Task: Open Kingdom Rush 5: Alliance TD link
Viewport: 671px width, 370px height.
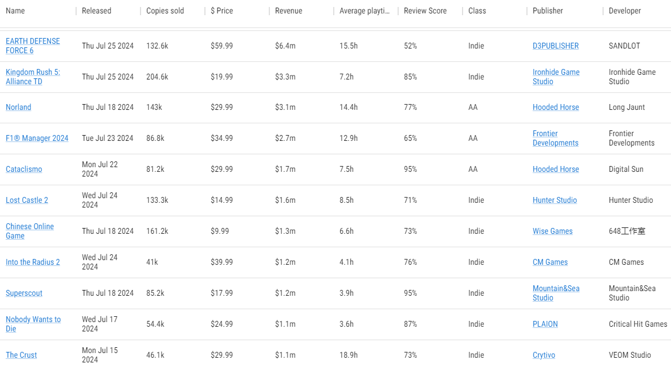Action: point(33,77)
